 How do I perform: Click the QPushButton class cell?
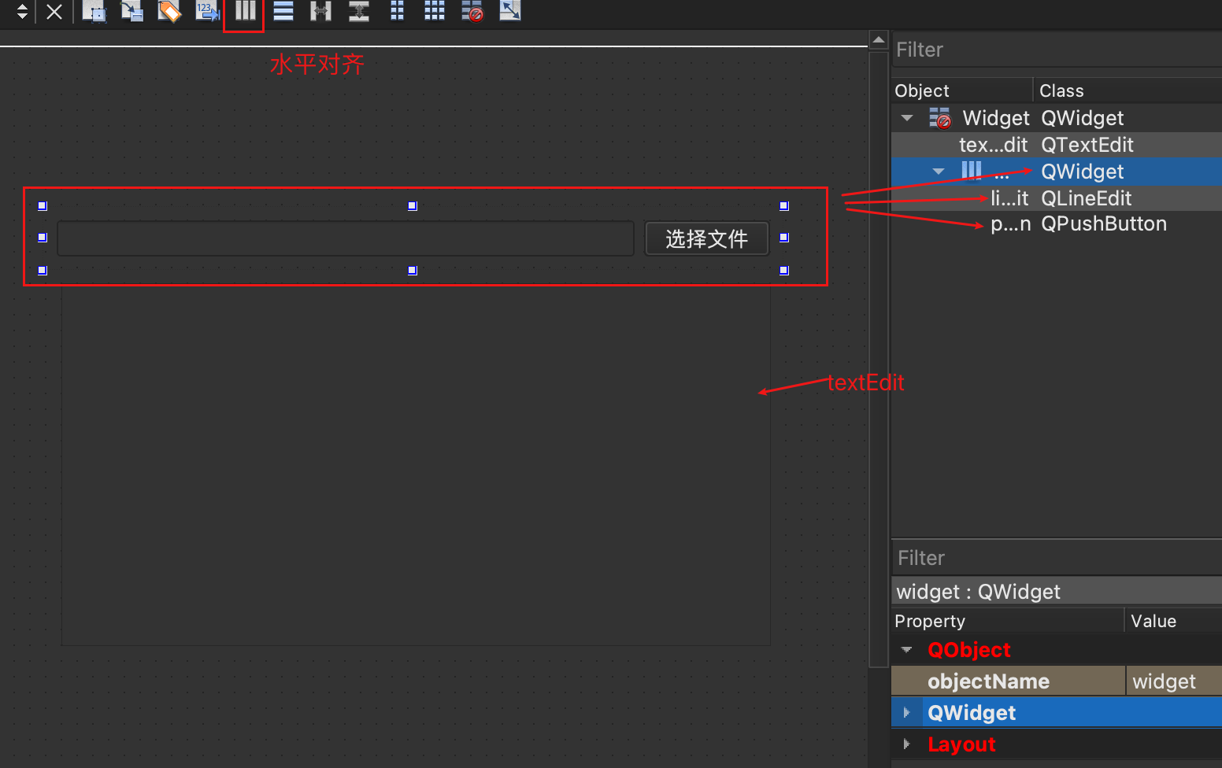1104,224
